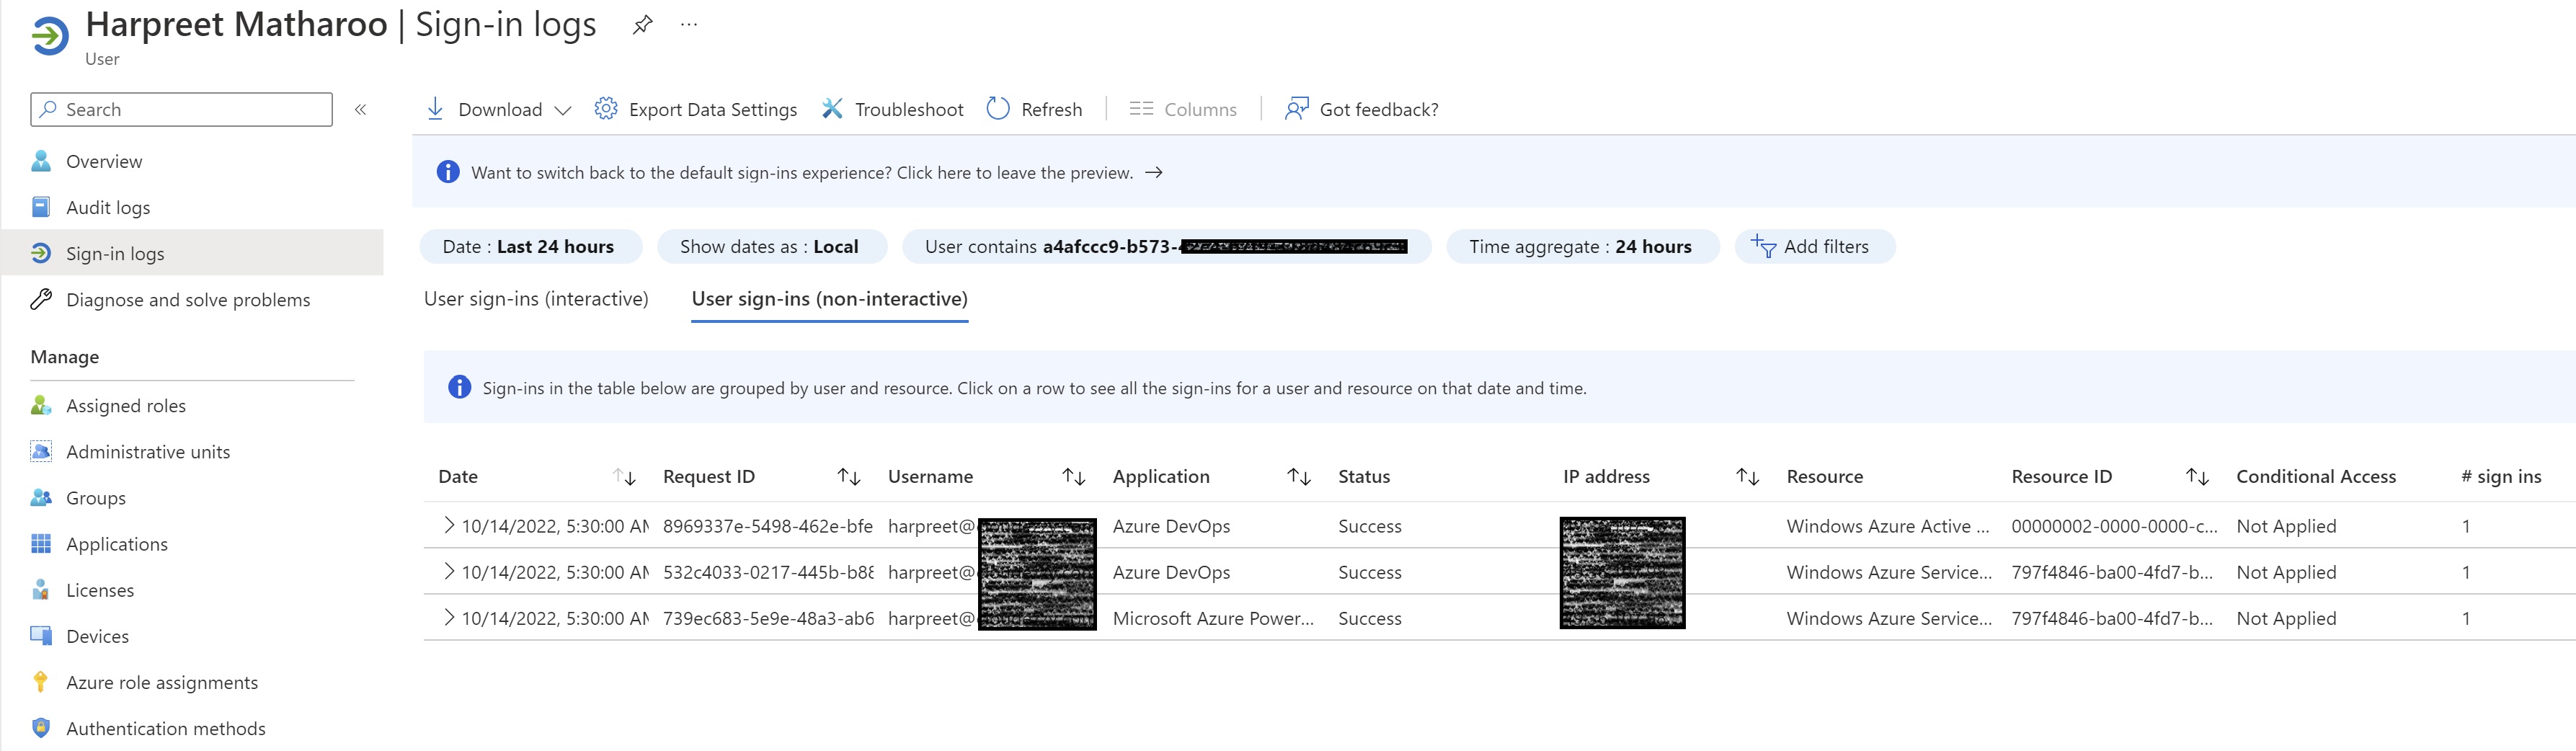Click the Got feedback icon
This screenshot has height=751, width=2576.
tap(1296, 109)
